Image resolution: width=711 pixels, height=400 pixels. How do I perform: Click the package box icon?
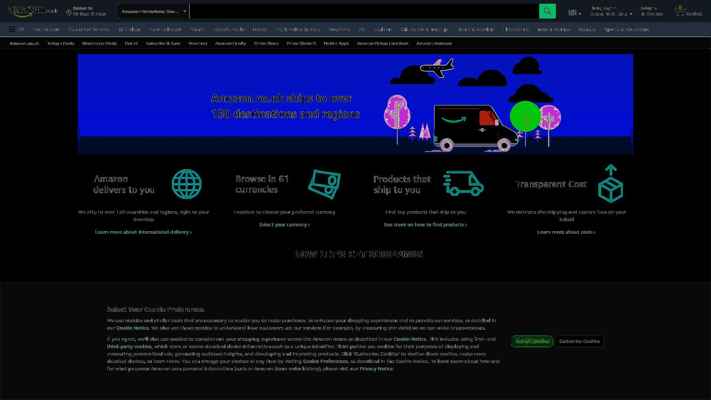611,184
